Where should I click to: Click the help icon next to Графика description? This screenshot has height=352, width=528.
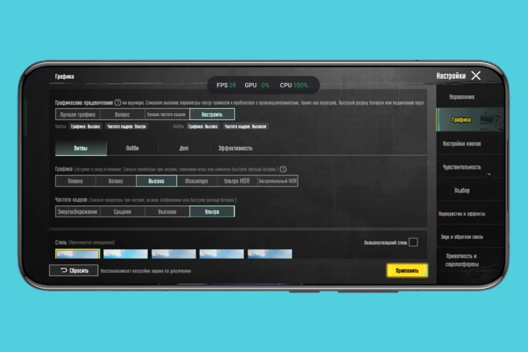283,169
